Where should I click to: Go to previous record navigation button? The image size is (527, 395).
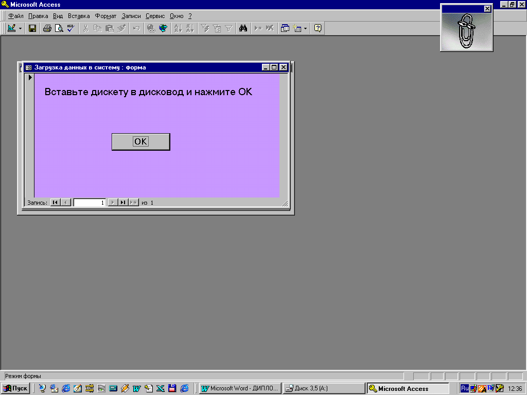(x=66, y=203)
